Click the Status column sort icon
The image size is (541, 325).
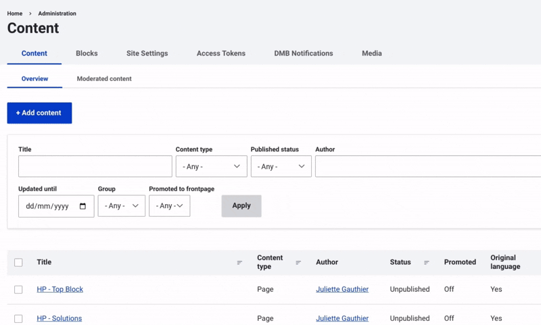(427, 263)
